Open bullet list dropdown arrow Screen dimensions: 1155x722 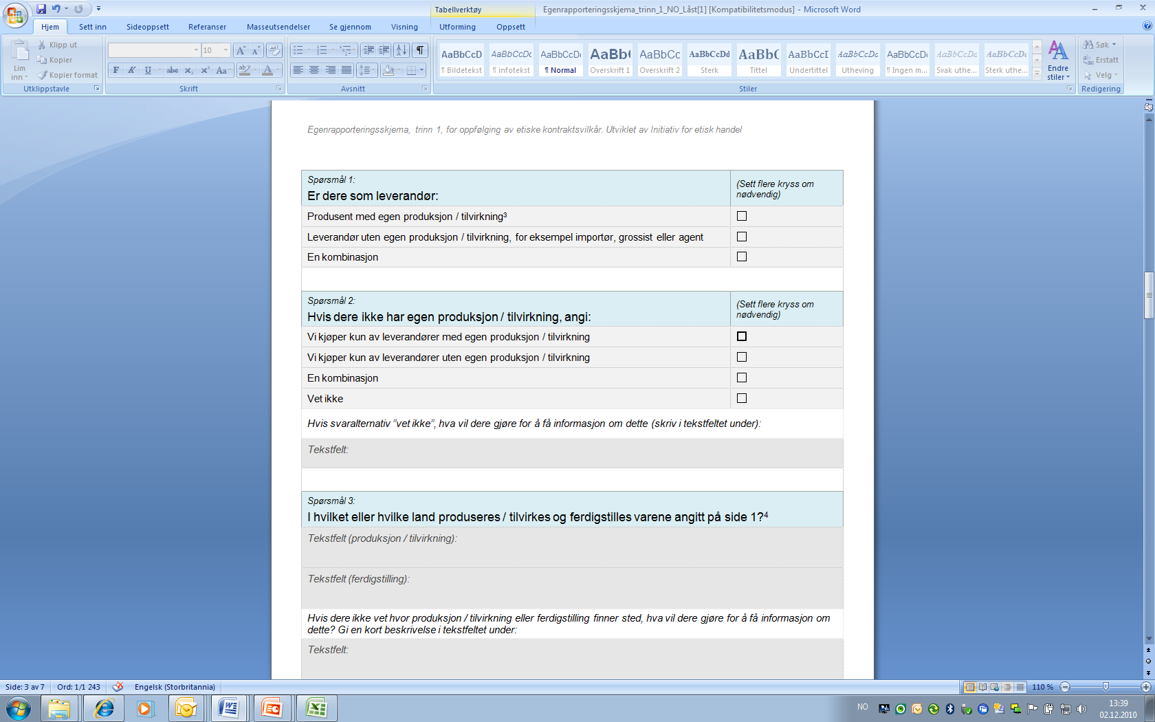[309, 50]
